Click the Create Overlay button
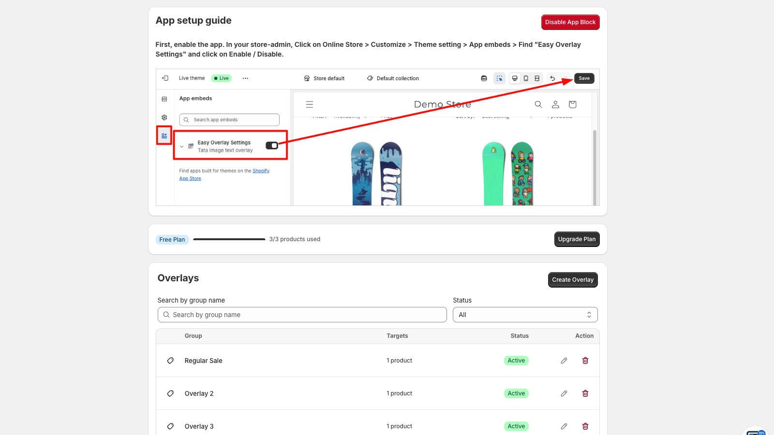This screenshot has width=774, height=435. (573, 279)
